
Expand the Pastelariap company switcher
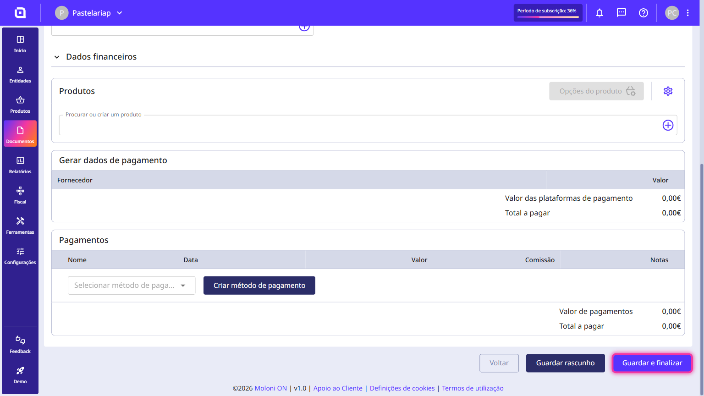pos(89,13)
